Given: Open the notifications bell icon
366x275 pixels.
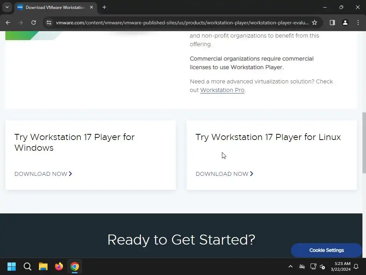Looking at the screenshot, I should 356,266.
